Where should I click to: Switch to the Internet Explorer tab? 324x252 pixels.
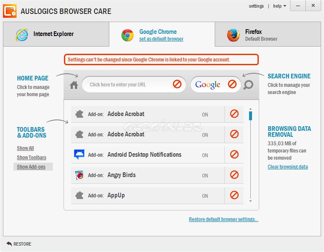point(56,34)
